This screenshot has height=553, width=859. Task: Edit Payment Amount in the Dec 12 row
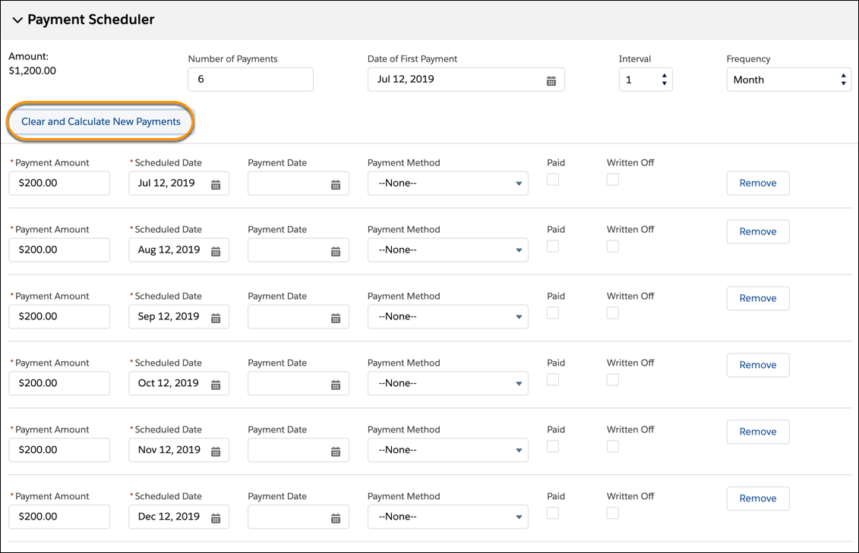[x=59, y=517]
